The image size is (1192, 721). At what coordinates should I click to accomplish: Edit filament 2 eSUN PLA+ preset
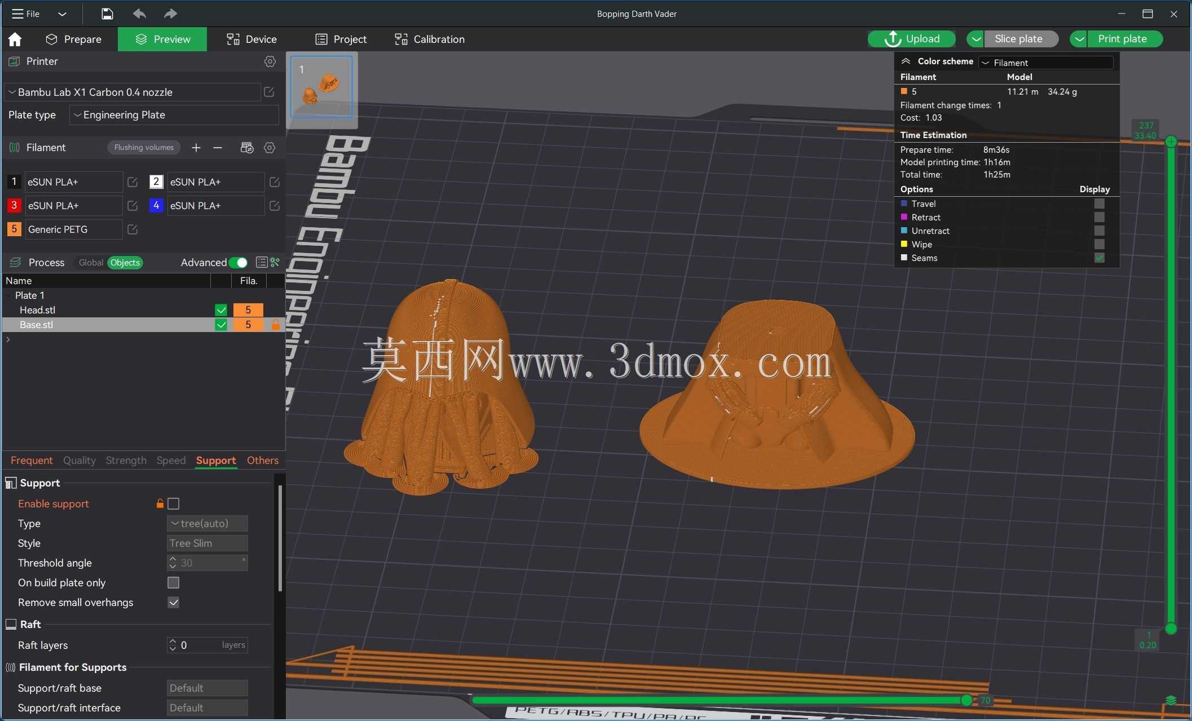[x=275, y=182]
